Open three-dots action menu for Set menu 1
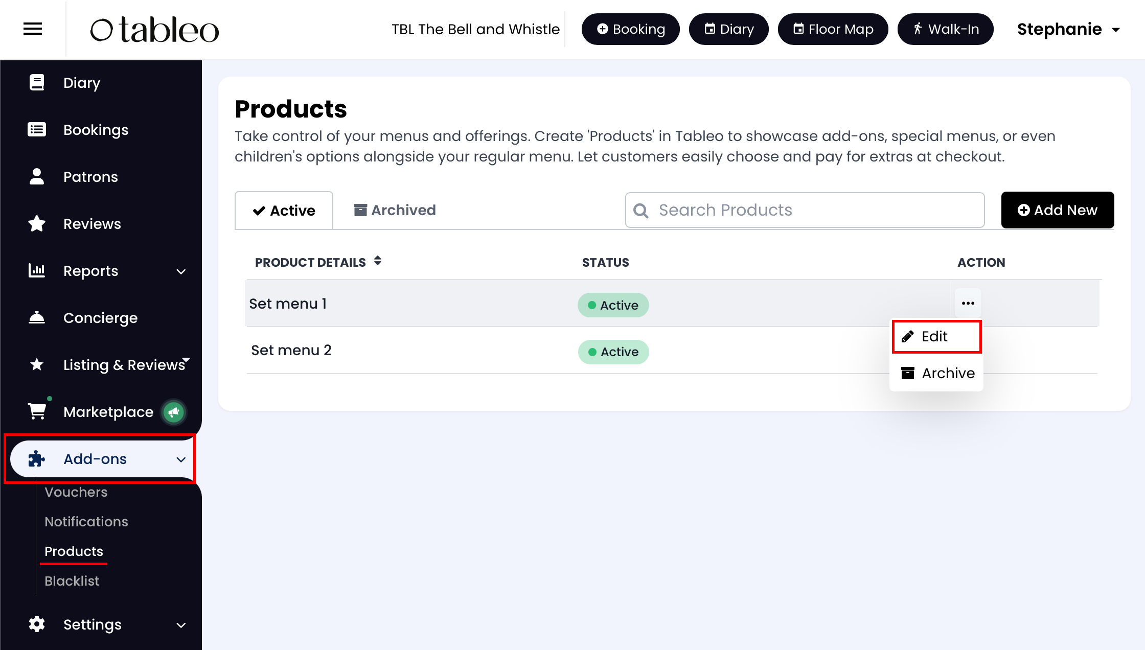The image size is (1145, 650). 968,304
